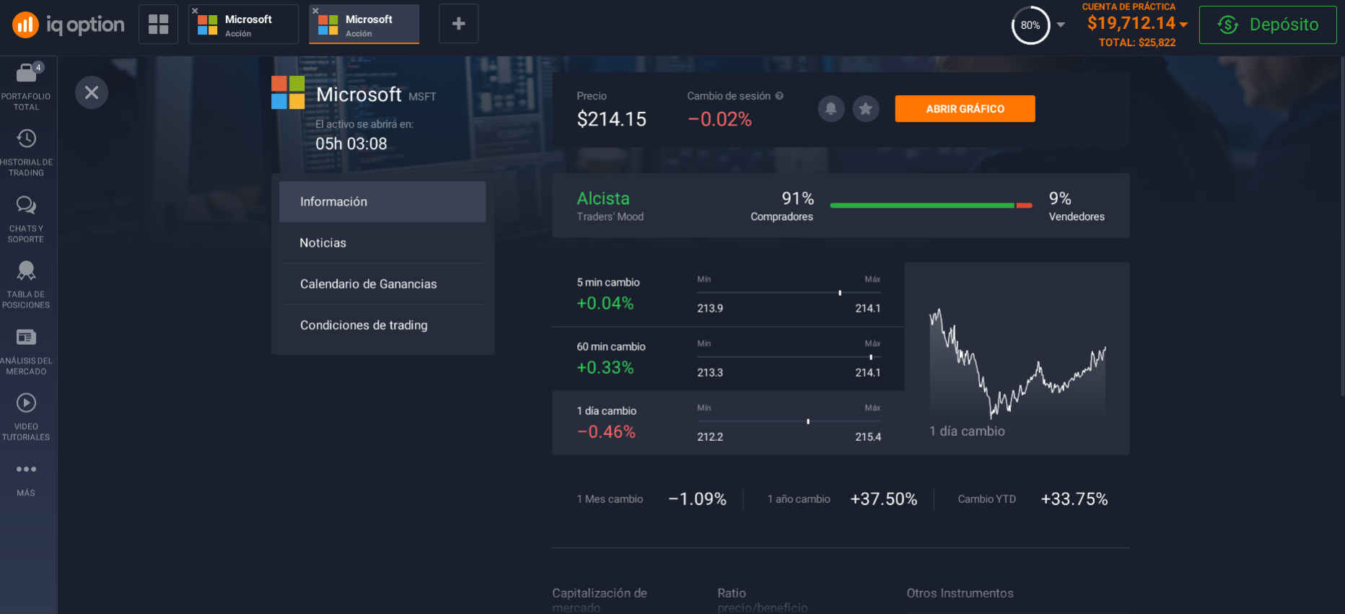Add a new asset tab with plus
1345x614 pixels.
tap(458, 24)
